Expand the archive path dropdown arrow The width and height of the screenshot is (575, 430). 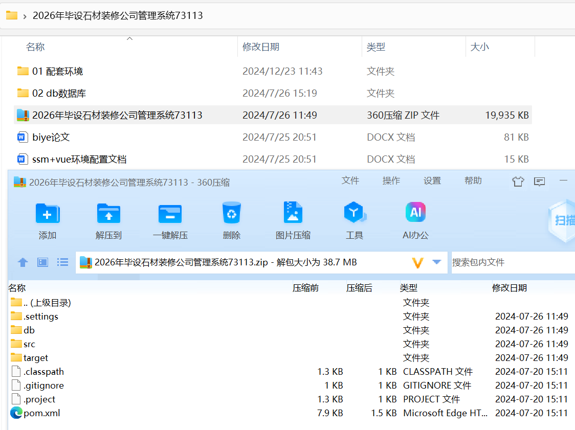pyautogui.click(x=437, y=262)
